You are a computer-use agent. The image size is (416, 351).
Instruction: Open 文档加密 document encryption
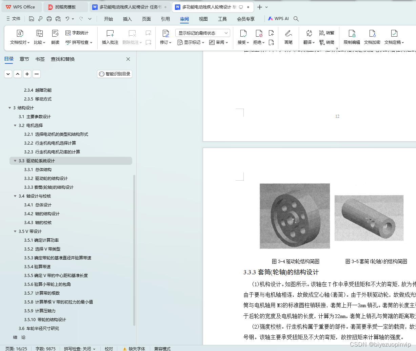tap(372, 37)
